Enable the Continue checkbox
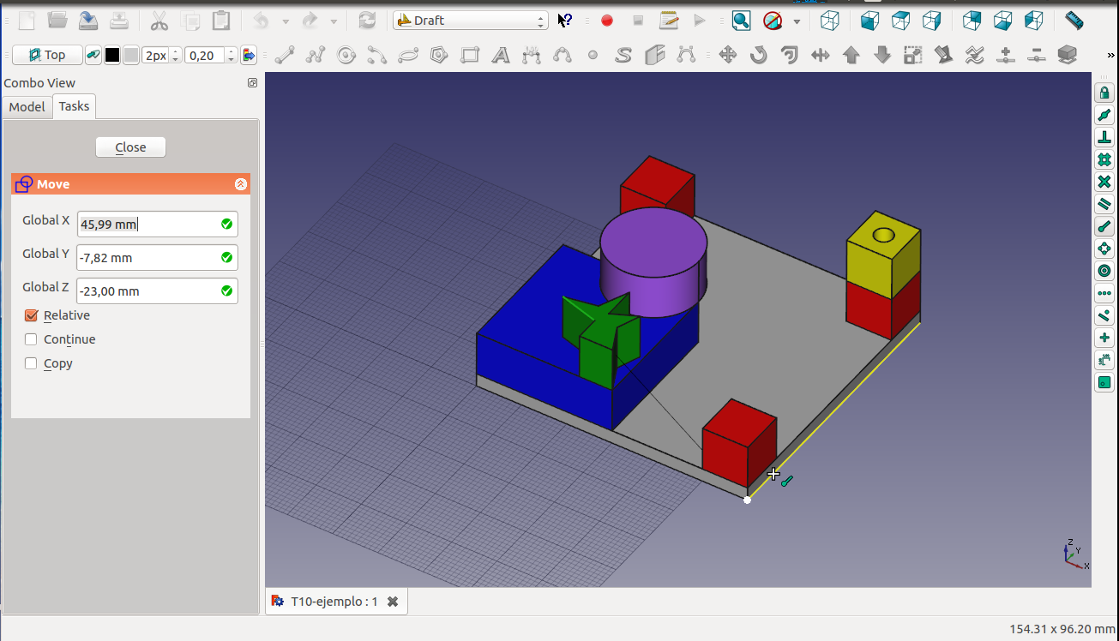 click(32, 339)
